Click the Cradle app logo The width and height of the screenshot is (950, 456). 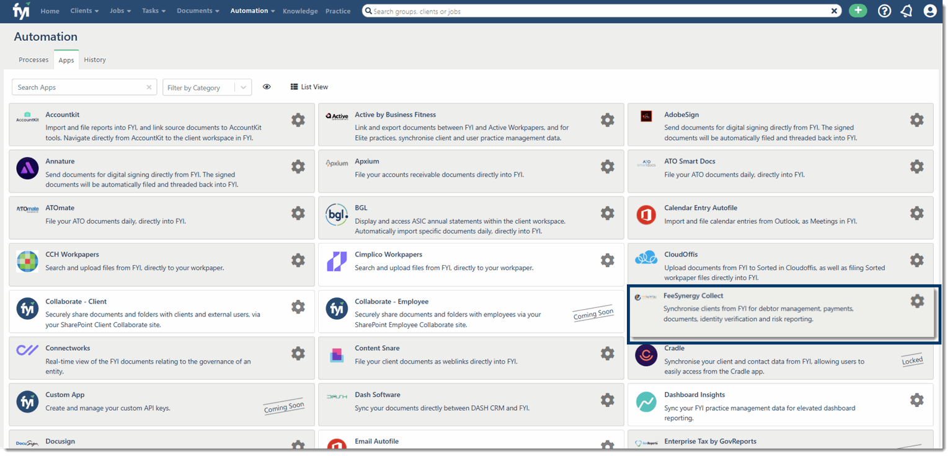click(x=646, y=355)
